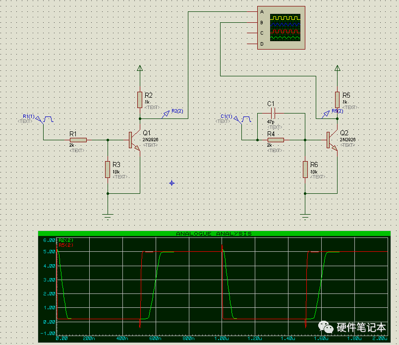This screenshot has width=399, height=345.
Task: Click the 'C1' capacitor reference label
Action: tap(271, 104)
